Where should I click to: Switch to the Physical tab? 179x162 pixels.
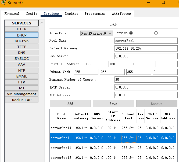click(x=12, y=14)
